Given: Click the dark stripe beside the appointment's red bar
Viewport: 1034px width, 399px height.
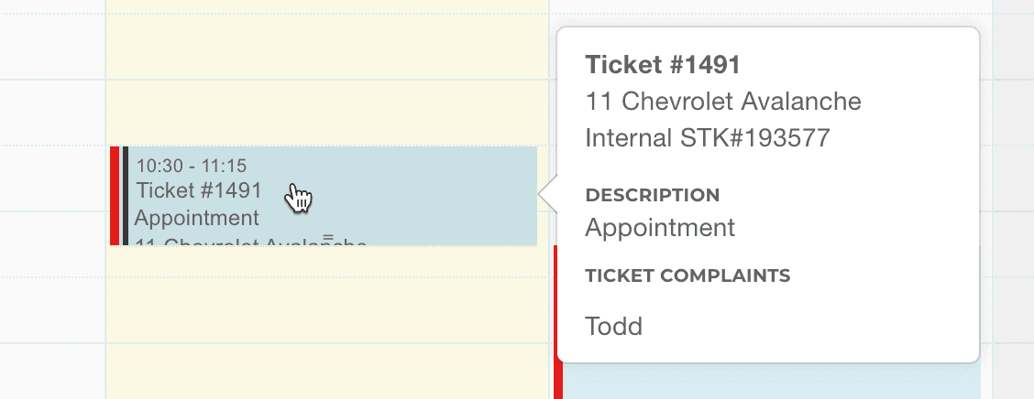Looking at the screenshot, I should [x=126, y=196].
